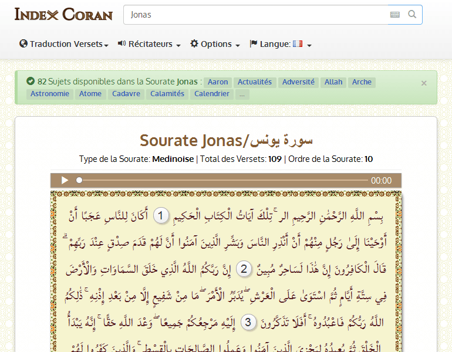The width and height of the screenshot is (452, 352).
Task: Open the virtual keyboard icon in search box
Action: [x=394, y=15]
